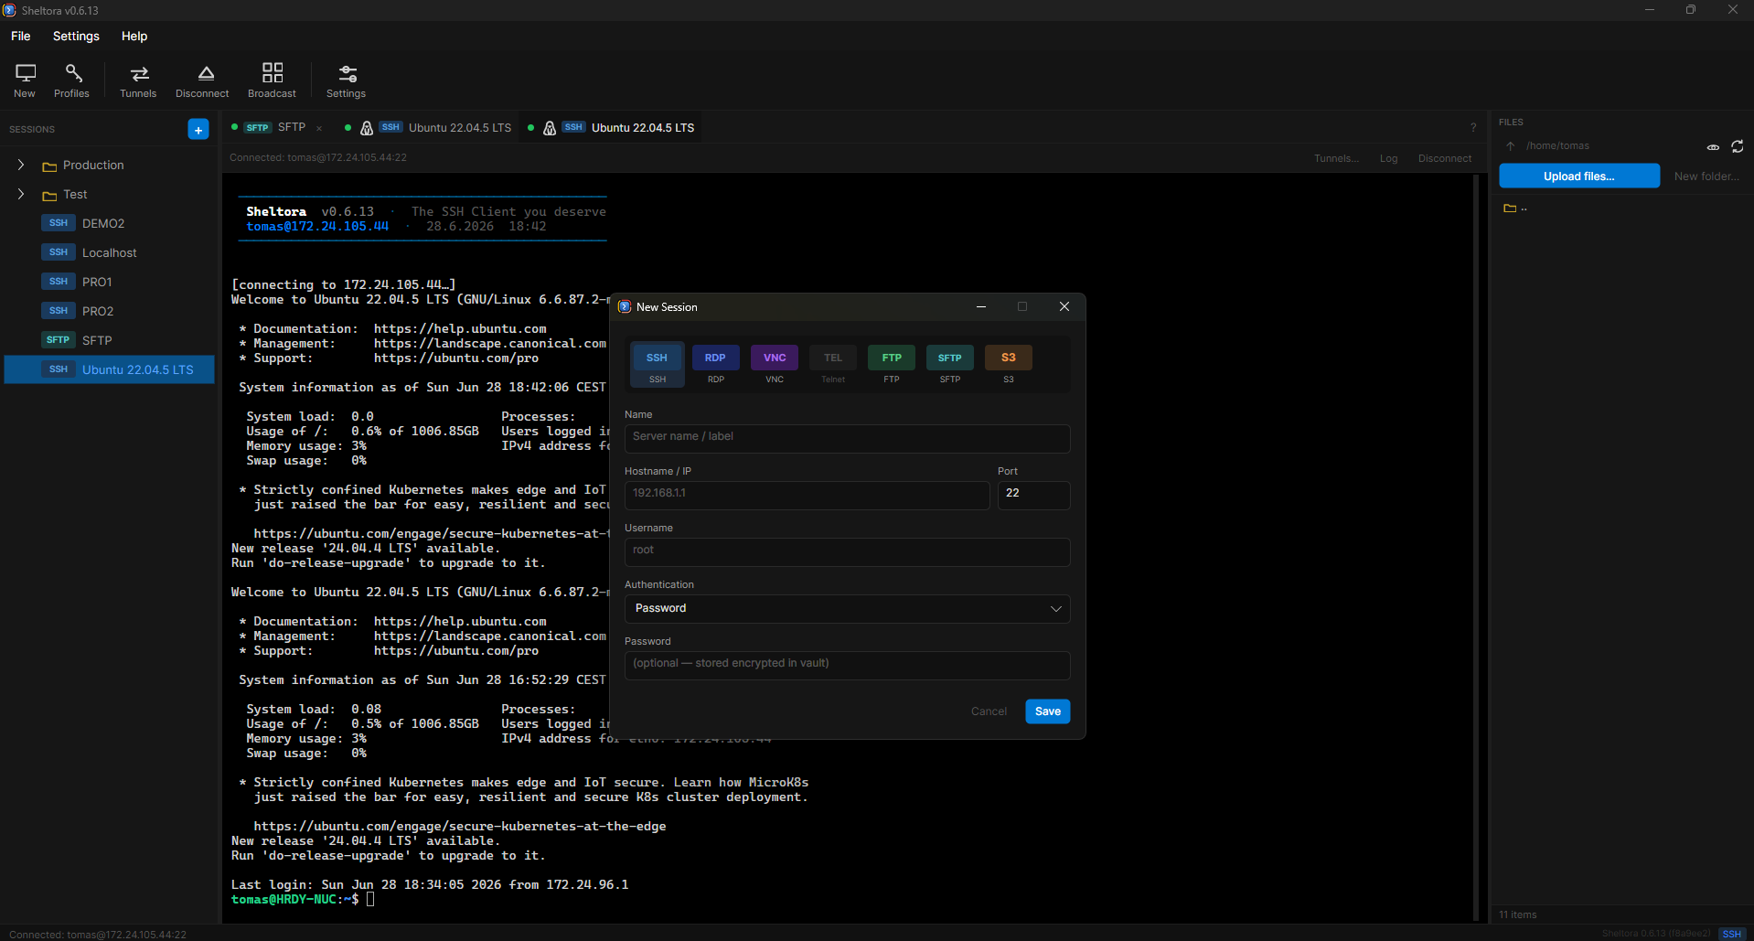
Task: Click the New folder link
Action: [1706, 176]
